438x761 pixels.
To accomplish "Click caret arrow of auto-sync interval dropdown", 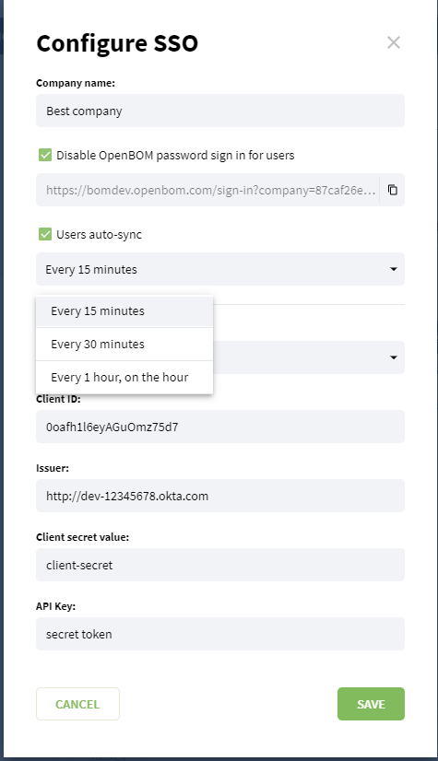I will click(394, 269).
